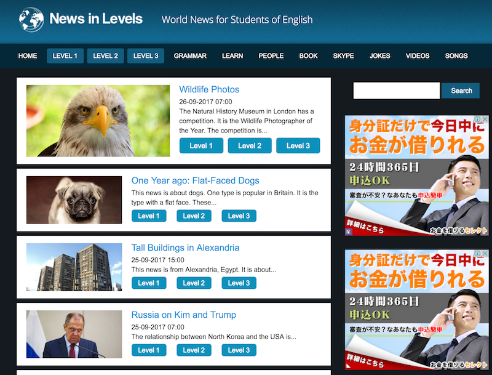492x375 pixels.
Task: Open the Wildlife Photos article title
Action: (209, 89)
